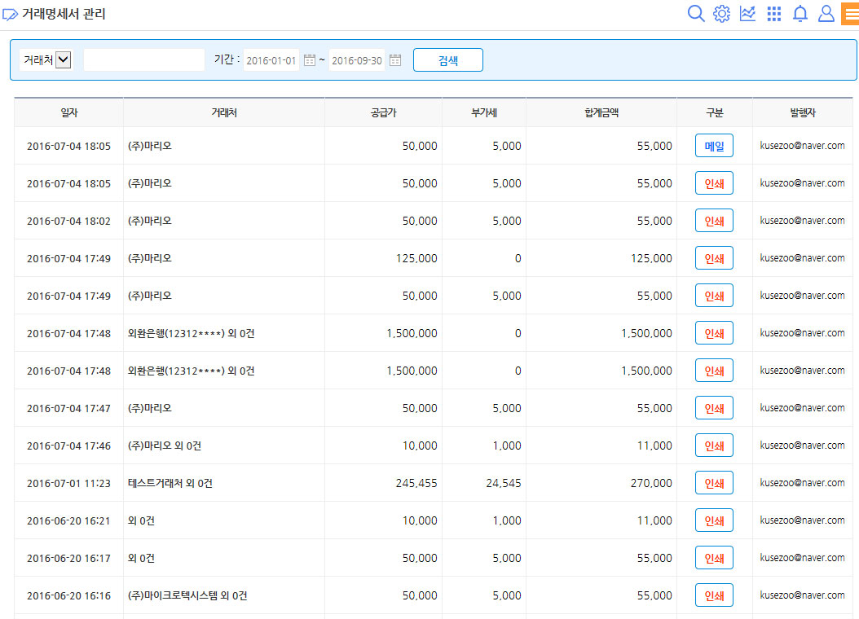Click the supply amount 245,455
Image resolution: width=859 pixels, height=619 pixels.
(416, 483)
